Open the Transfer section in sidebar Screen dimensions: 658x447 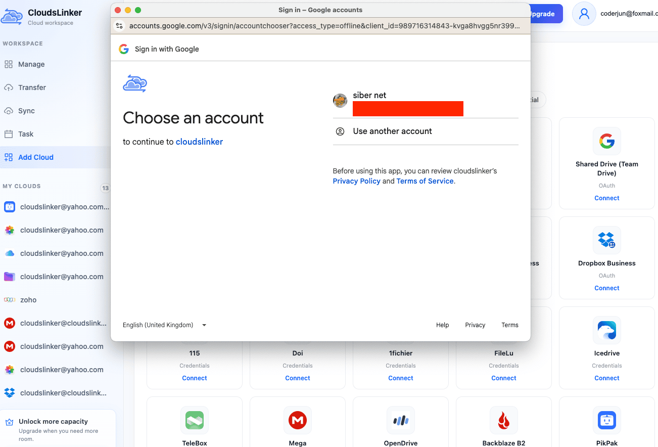point(32,87)
